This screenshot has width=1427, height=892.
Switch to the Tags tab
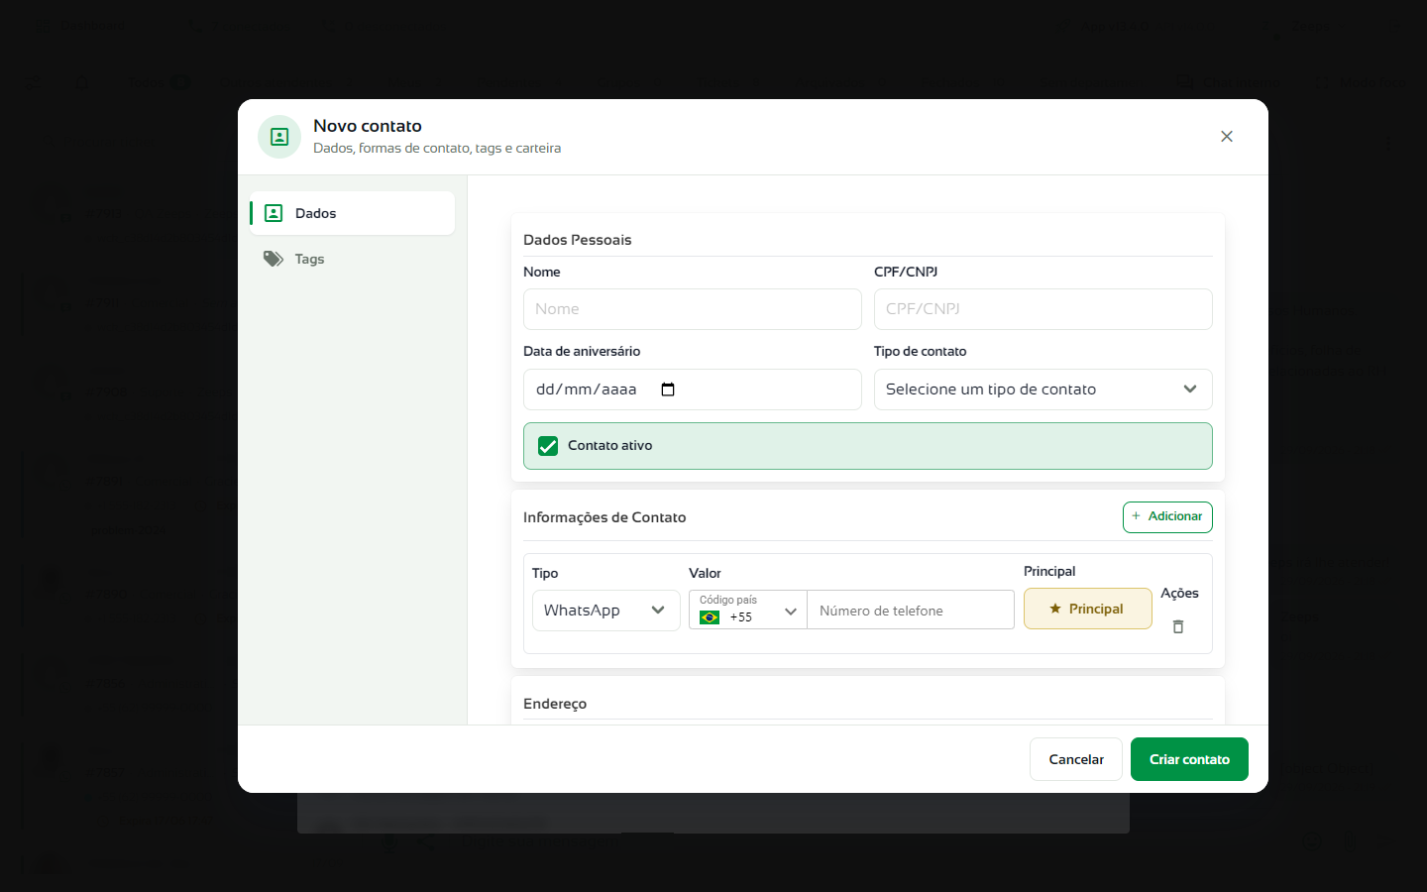point(352,259)
